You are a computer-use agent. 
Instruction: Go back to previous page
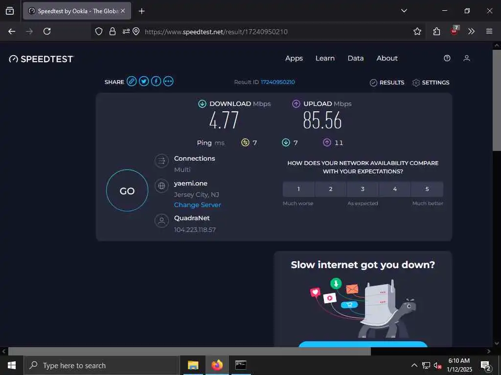12,31
